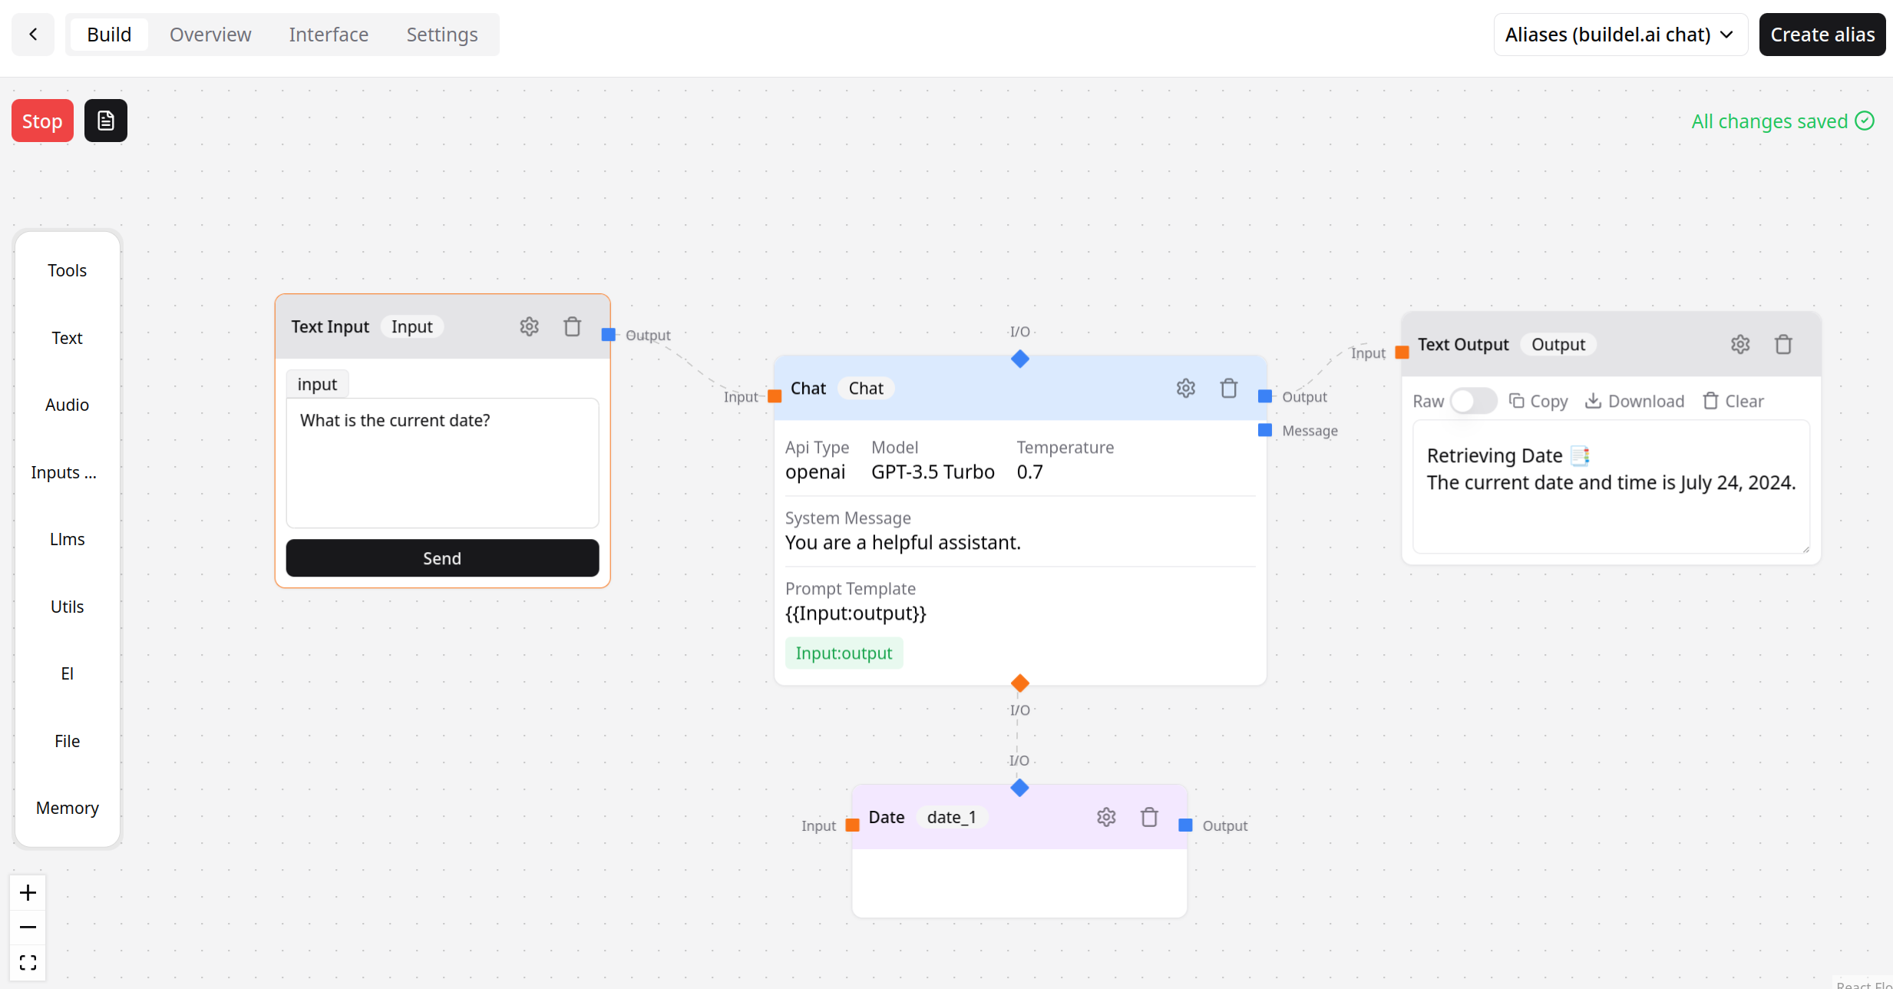This screenshot has height=989, width=1893.
Task: Expand the Tools block category
Action: coord(68,270)
